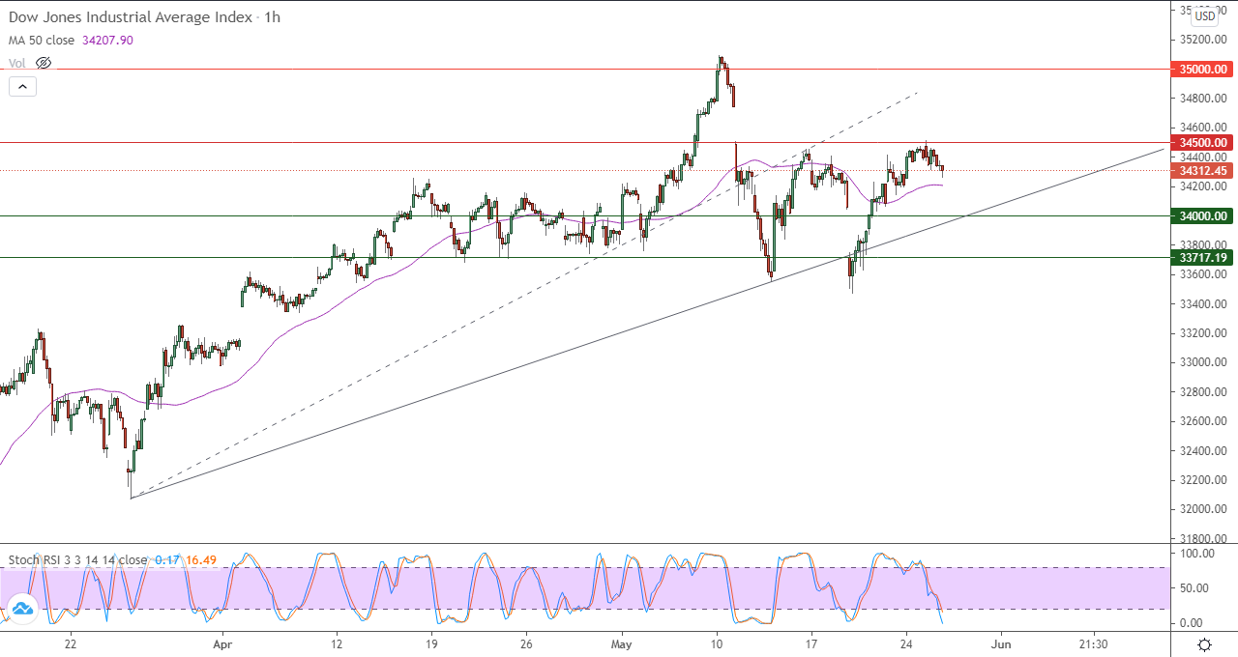
Task: Select the Dow Jones Industrial Average Index title
Action: pos(131,17)
